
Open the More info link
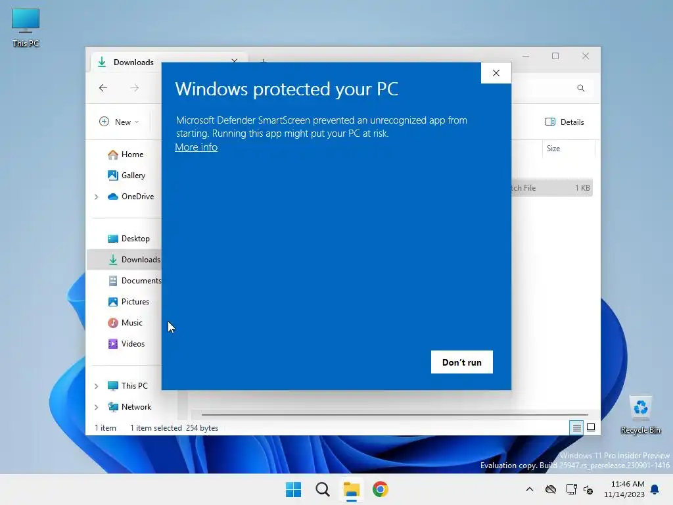(x=196, y=147)
